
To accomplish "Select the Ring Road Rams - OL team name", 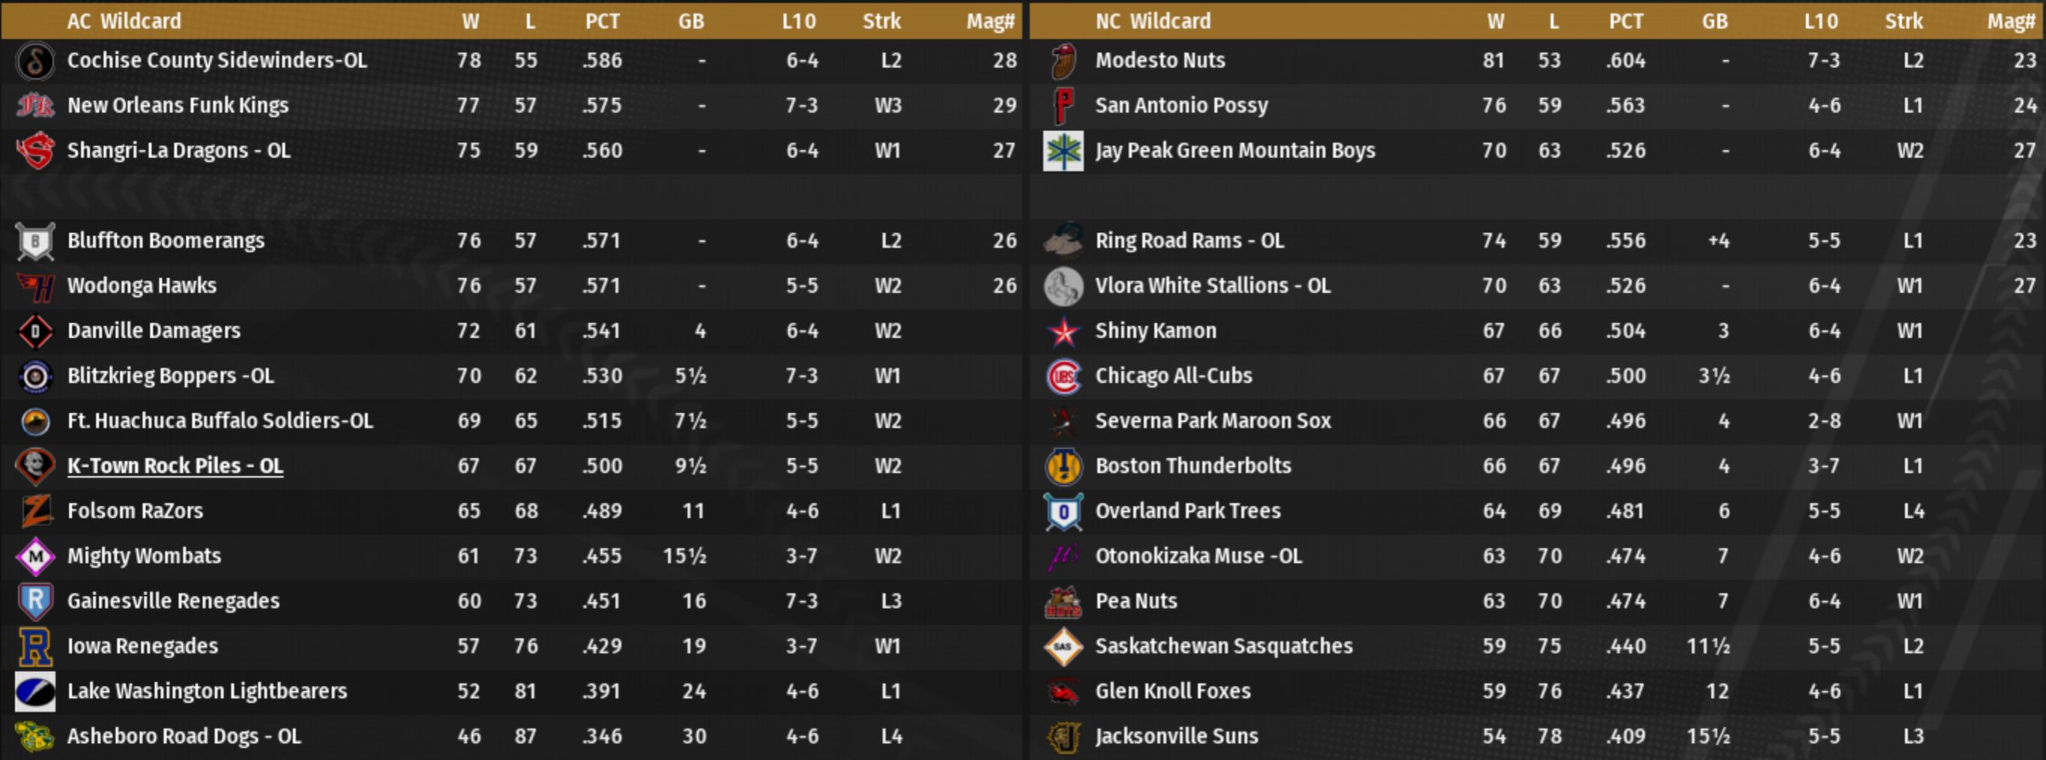I will click(x=1189, y=240).
